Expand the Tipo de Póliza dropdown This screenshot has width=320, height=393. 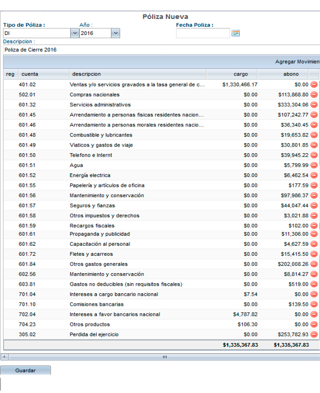pos(75,33)
